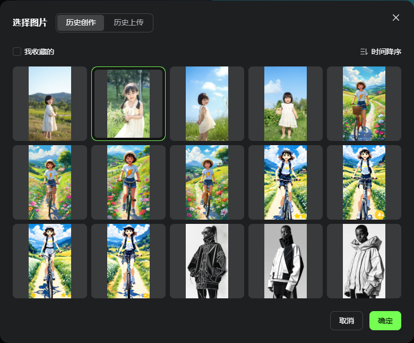
Task: Select cartoon girl with orange bicycle and basket
Action: click(x=364, y=104)
